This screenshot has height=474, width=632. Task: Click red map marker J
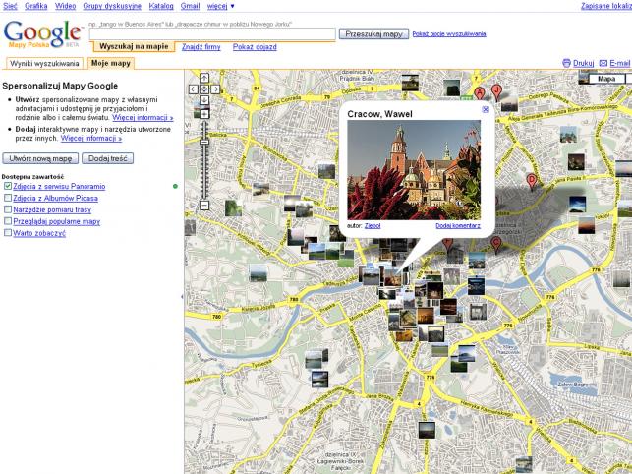(x=496, y=92)
